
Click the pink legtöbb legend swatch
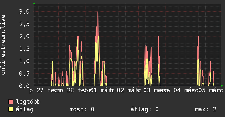[11, 101]
